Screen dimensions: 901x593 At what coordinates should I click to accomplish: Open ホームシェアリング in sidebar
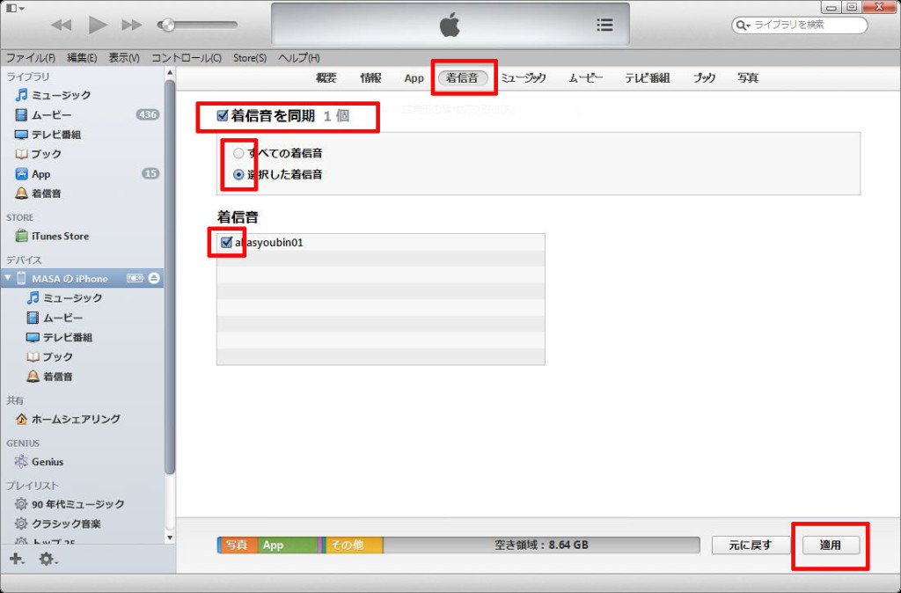76,419
